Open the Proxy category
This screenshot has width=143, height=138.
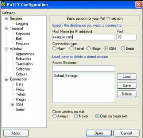pyautogui.click(x=20, y=89)
